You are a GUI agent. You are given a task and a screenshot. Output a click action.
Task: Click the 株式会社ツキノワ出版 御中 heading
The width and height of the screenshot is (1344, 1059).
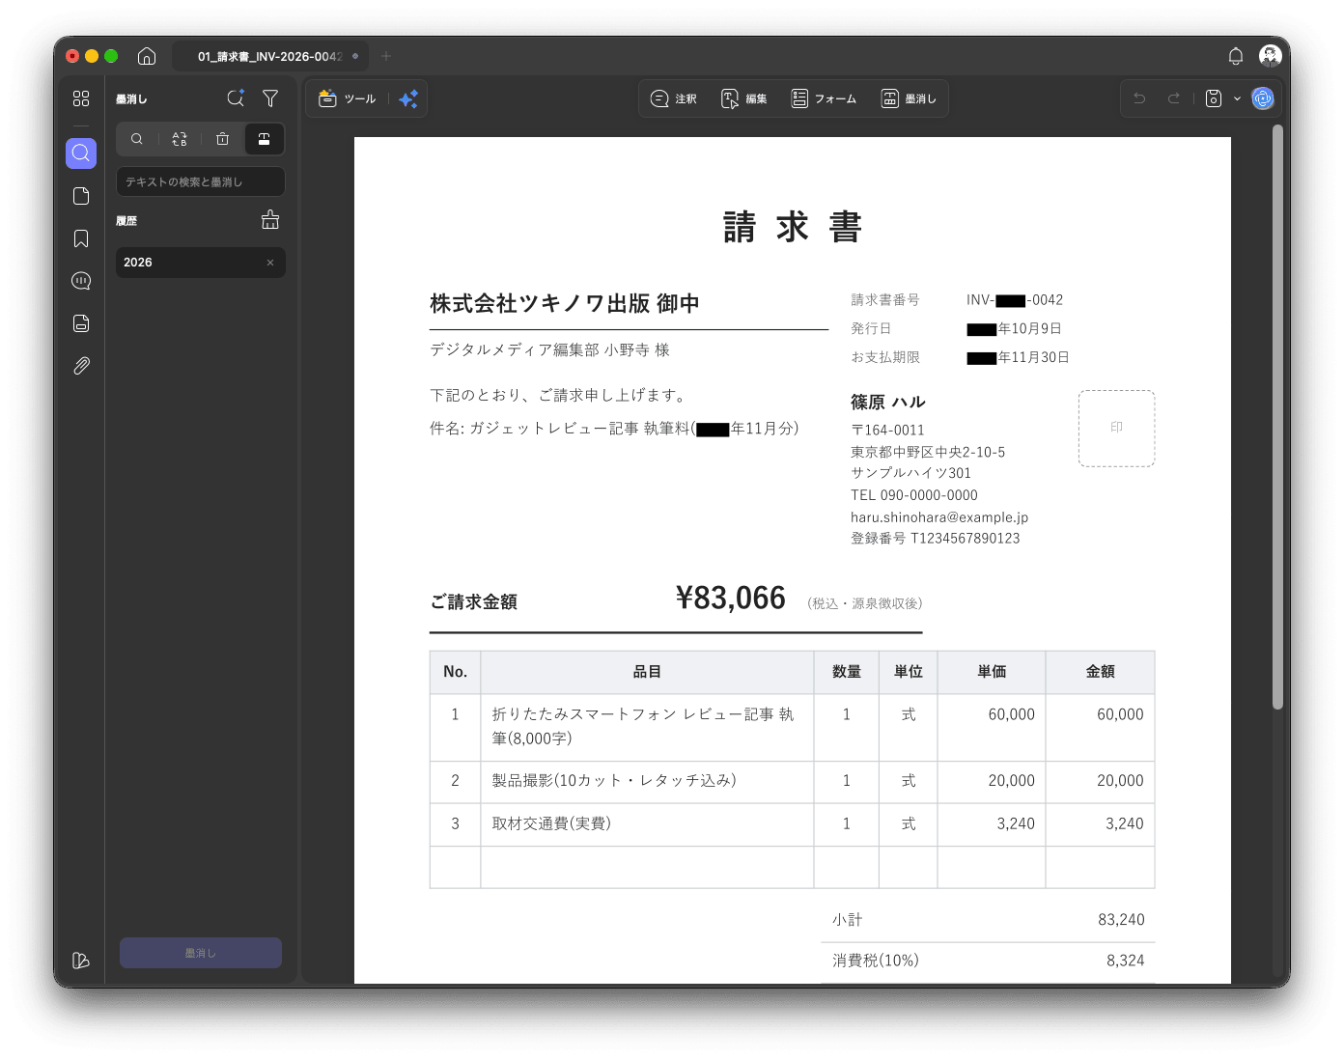[565, 304]
